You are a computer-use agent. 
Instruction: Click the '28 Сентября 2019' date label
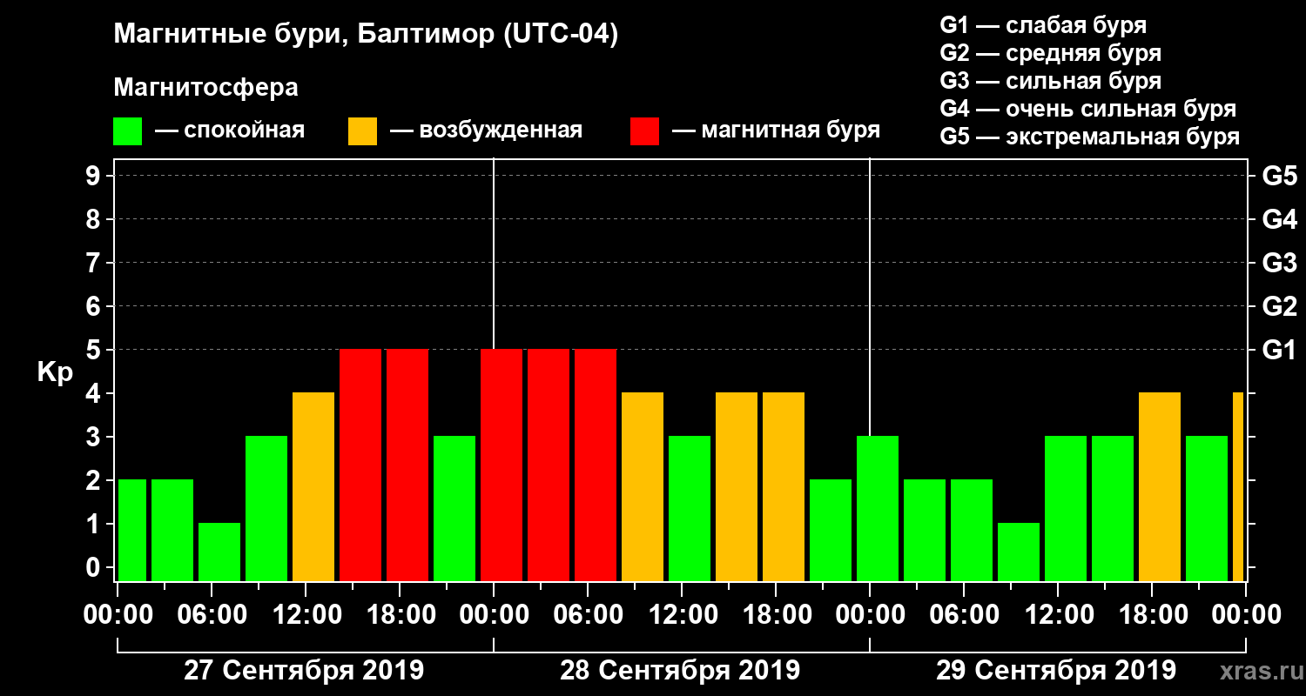[680, 671]
